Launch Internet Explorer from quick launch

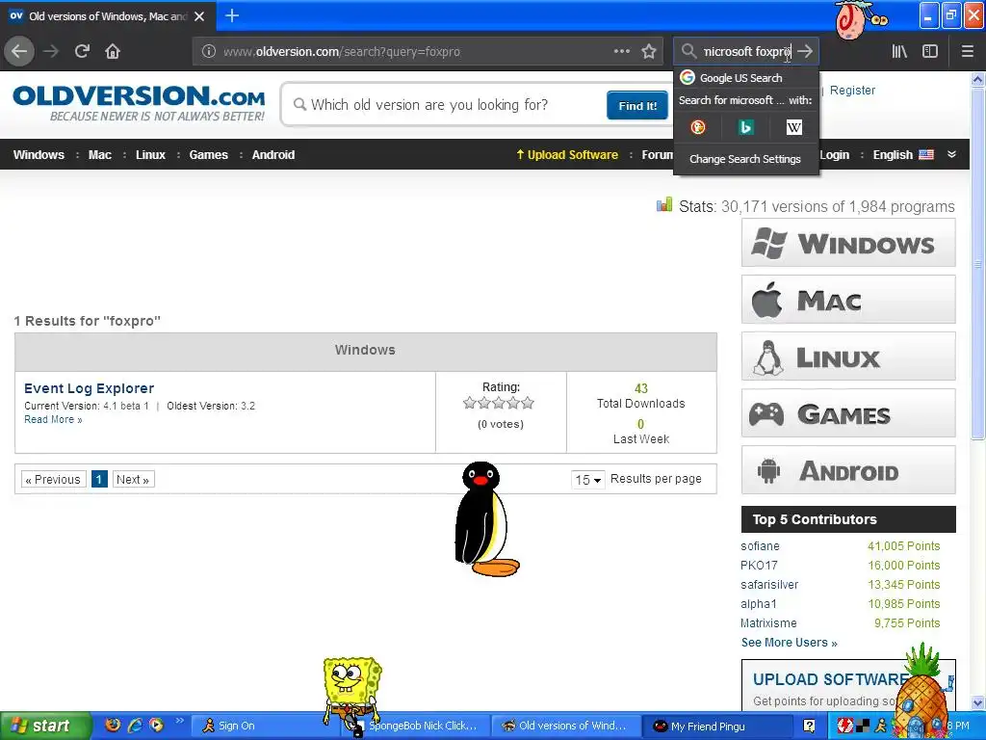pyautogui.click(x=135, y=725)
